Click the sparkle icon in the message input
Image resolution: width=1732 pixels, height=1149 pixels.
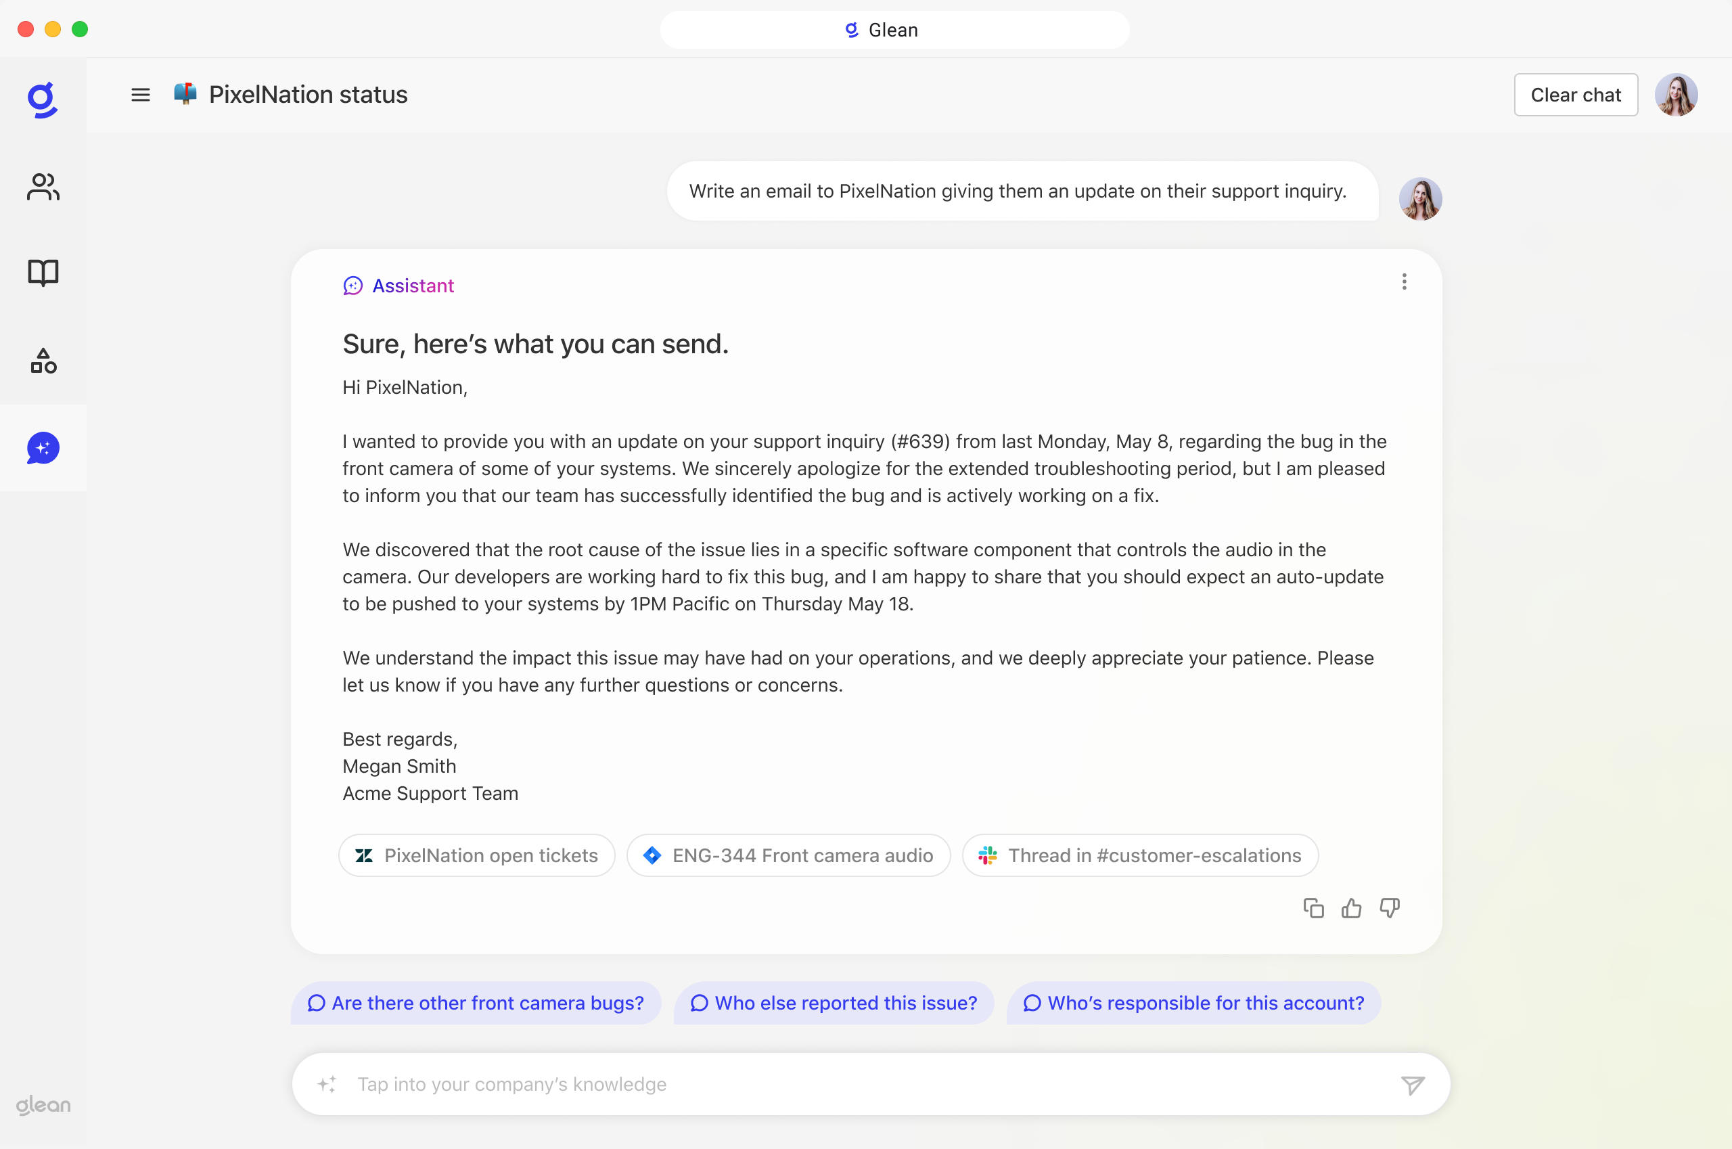pyautogui.click(x=327, y=1084)
